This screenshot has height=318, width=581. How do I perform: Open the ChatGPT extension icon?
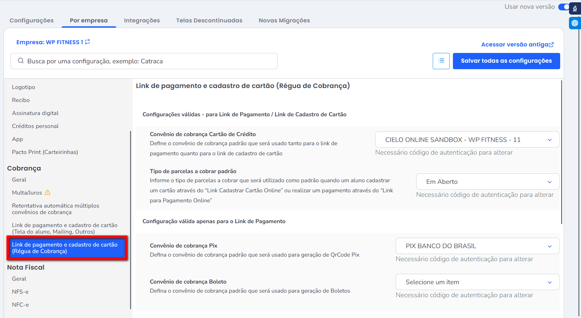tap(575, 23)
